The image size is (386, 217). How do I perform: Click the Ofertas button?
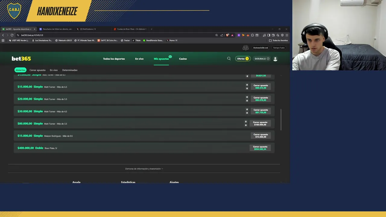(x=243, y=59)
